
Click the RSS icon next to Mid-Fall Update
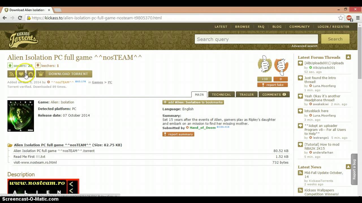(300, 173)
